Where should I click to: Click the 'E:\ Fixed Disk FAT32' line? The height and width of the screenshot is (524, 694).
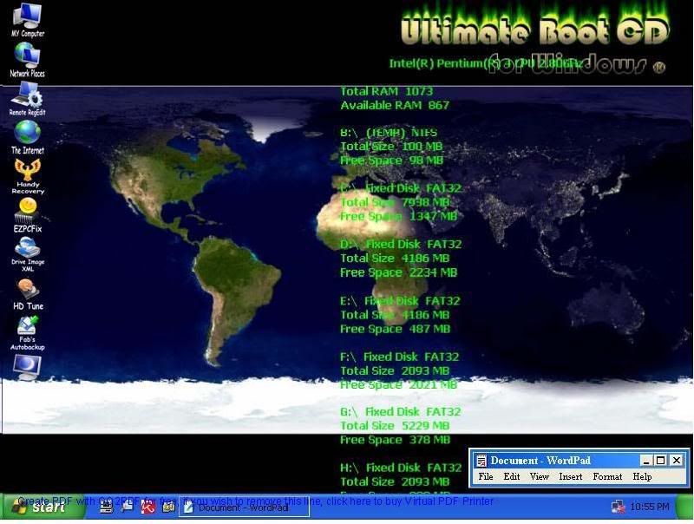(x=400, y=301)
